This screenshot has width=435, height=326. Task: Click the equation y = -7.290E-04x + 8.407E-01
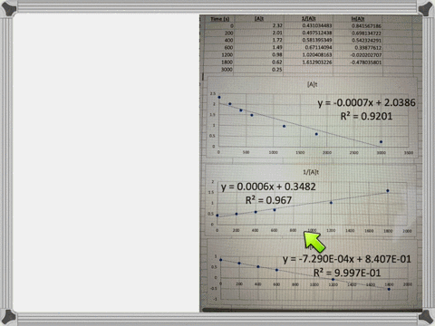347,259
